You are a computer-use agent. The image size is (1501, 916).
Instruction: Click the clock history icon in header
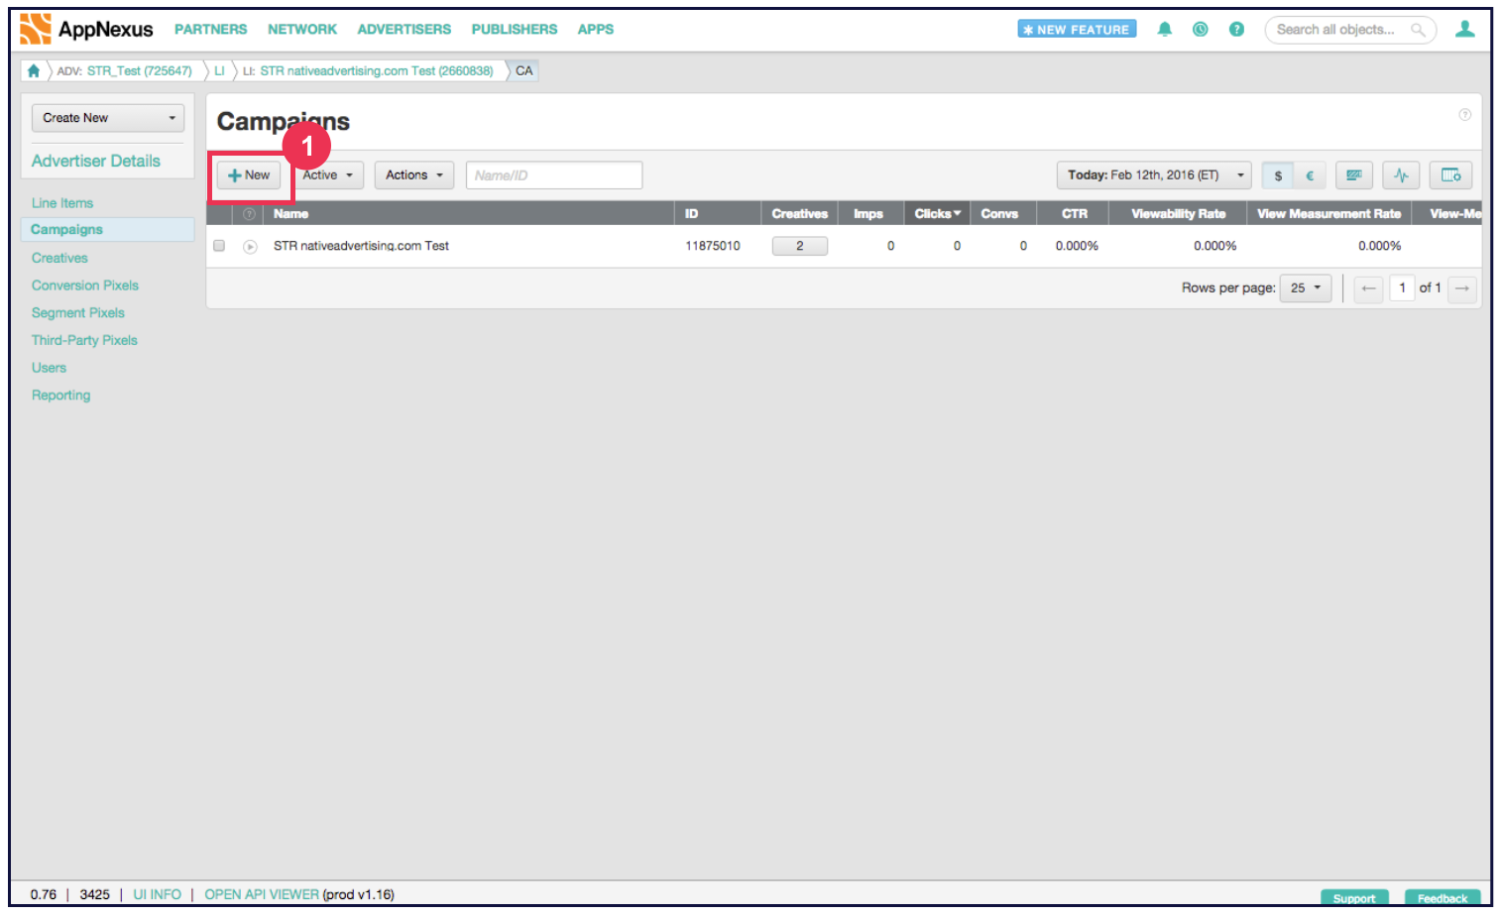click(1201, 29)
